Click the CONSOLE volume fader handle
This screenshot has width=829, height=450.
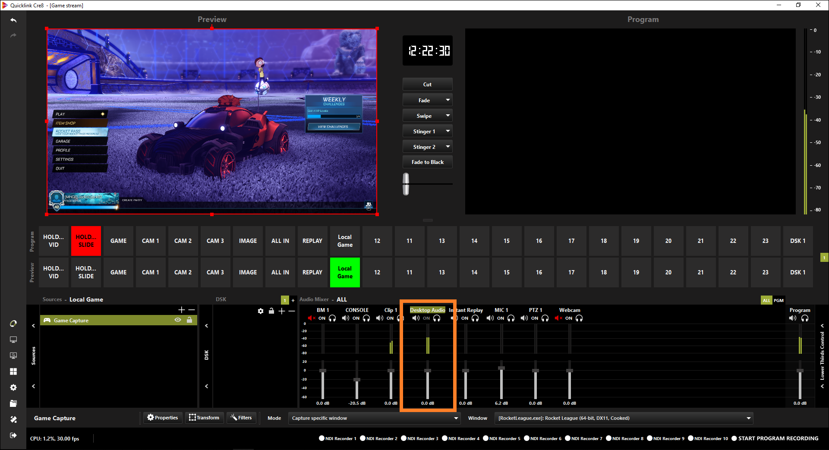tap(357, 380)
